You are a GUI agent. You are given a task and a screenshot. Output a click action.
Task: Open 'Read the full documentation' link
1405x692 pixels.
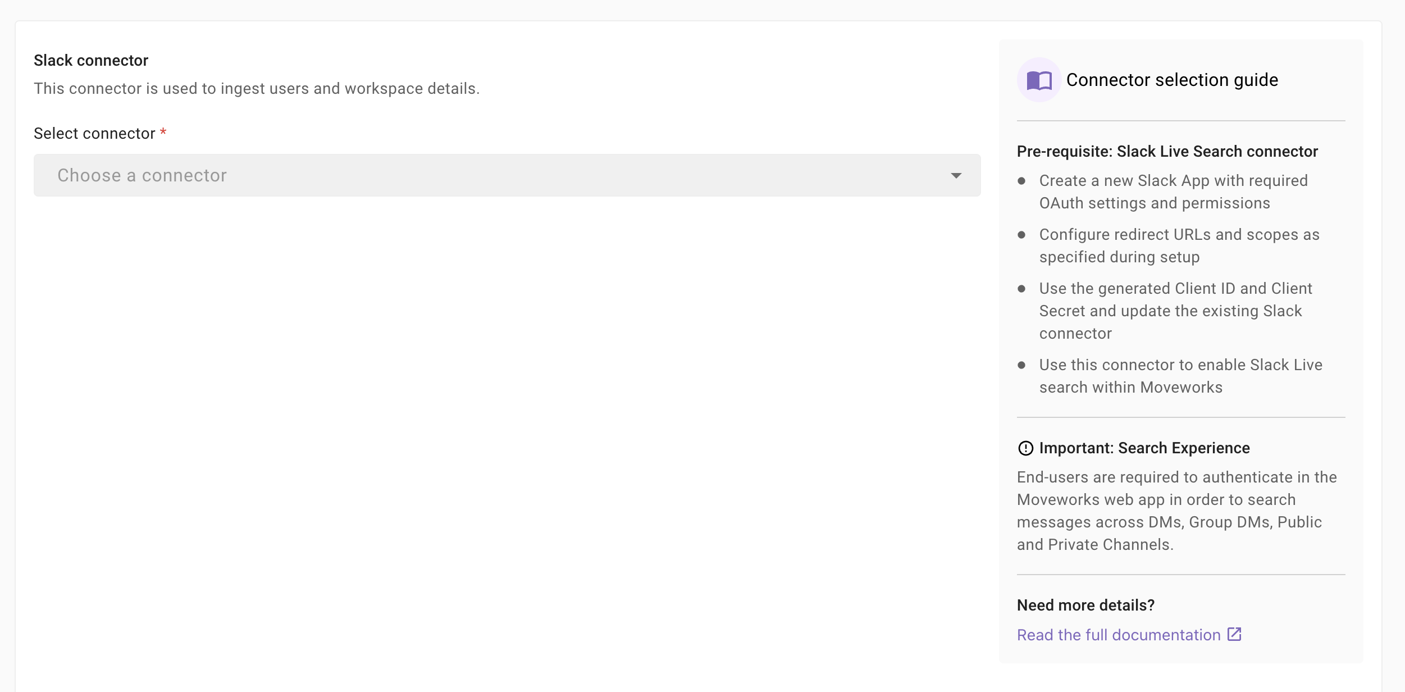click(1118, 635)
